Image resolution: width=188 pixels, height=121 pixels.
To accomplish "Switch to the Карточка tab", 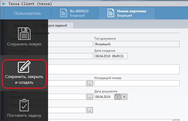I will pyautogui.click(x=21, y=25).
